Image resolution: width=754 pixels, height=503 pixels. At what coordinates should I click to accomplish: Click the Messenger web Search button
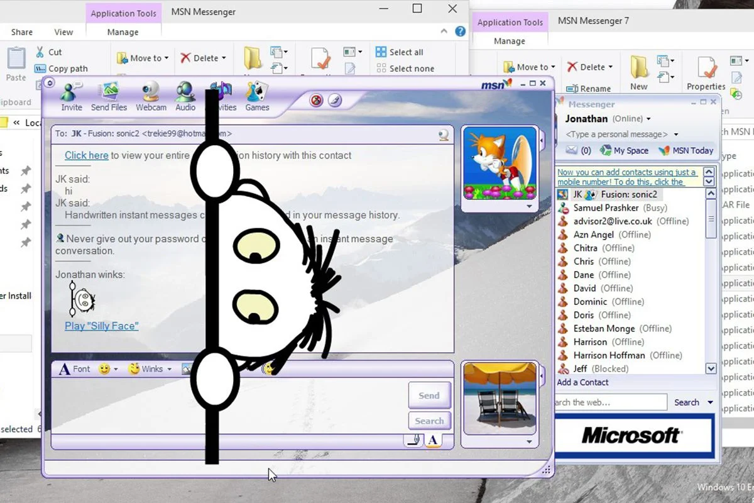[x=686, y=402]
